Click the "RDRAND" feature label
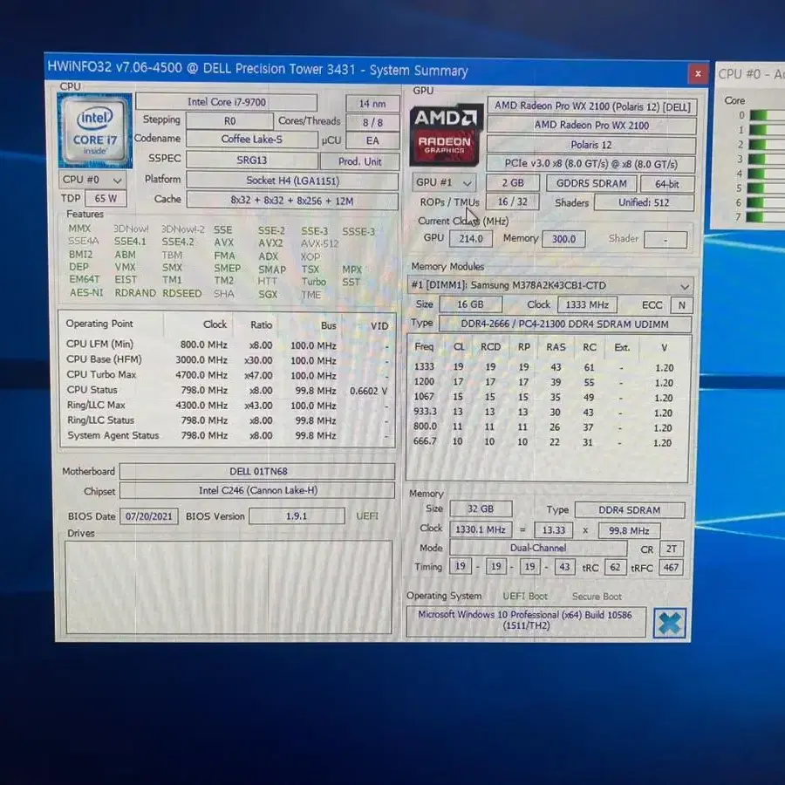The height and width of the screenshot is (785, 785). 135,293
